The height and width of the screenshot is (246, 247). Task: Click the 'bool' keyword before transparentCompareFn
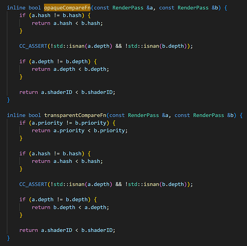pos(35,115)
